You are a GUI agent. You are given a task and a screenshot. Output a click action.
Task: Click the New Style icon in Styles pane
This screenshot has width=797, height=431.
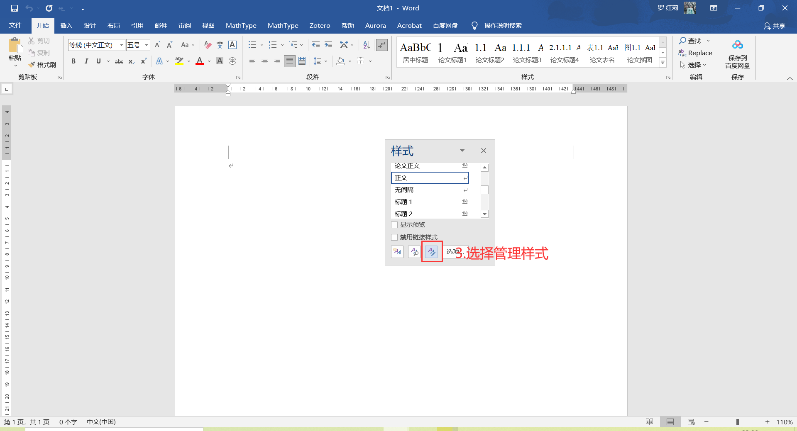(397, 252)
